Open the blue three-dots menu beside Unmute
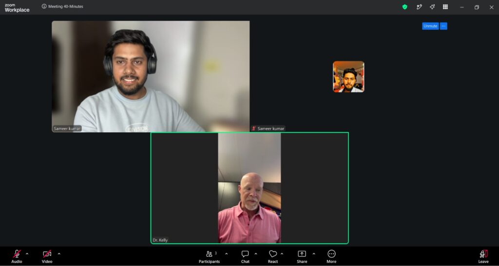 [443, 26]
